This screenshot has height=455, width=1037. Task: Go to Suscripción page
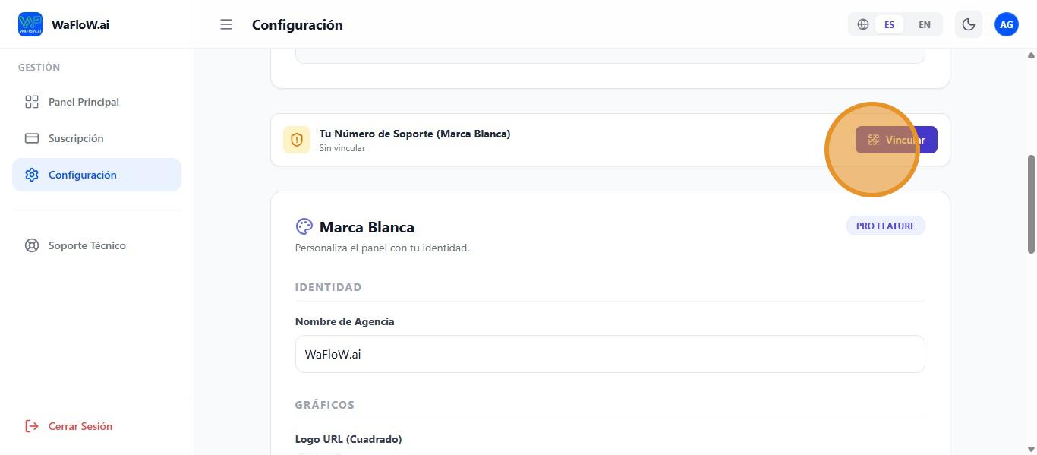pyautogui.click(x=76, y=138)
